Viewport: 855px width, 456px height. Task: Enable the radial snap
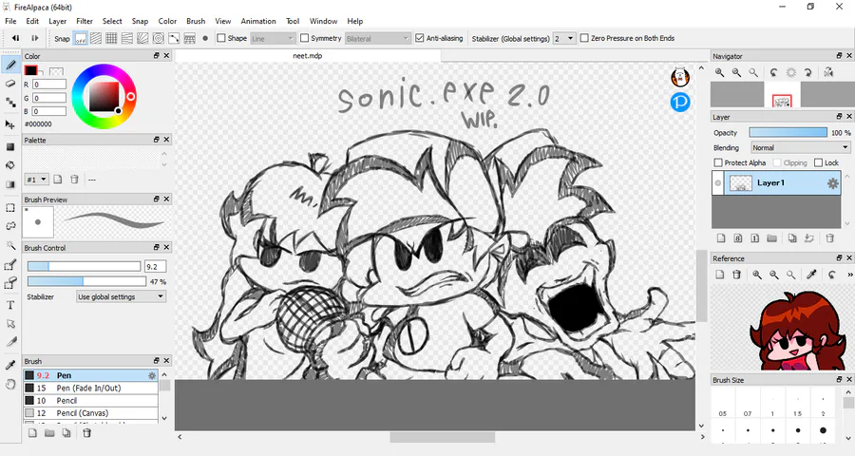(142, 38)
